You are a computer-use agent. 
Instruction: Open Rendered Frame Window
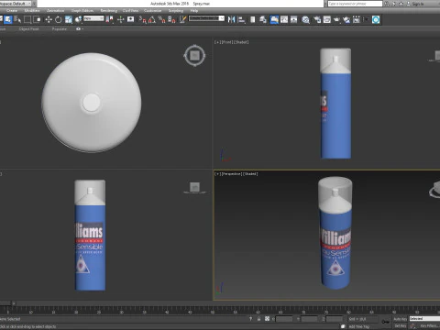tap(327, 19)
